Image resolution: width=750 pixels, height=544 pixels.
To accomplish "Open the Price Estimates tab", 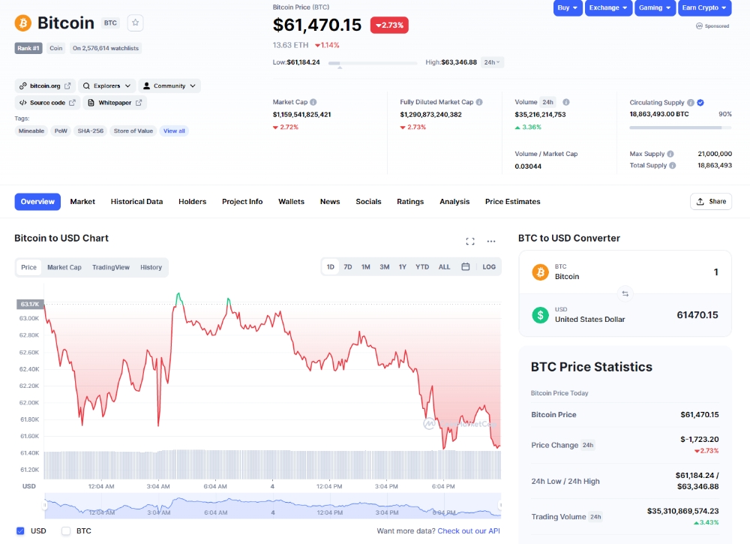I will click(513, 201).
